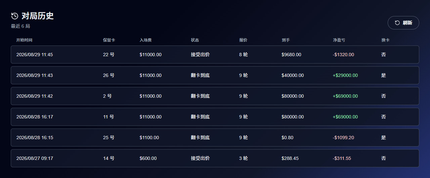The height and width of the screenshot is (178, 430).
Task: Click the history clock icon beside 对局历史
Action: [14, 16]
